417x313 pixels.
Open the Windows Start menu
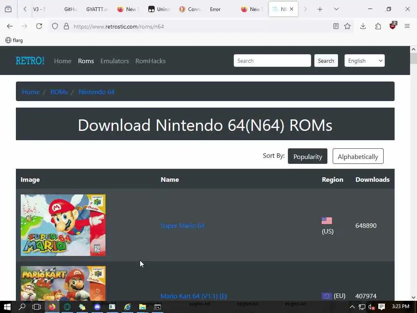click(7, 307)
